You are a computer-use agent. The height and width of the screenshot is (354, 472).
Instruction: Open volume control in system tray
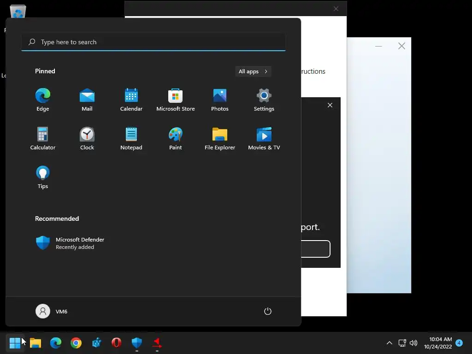pos(413,343)
